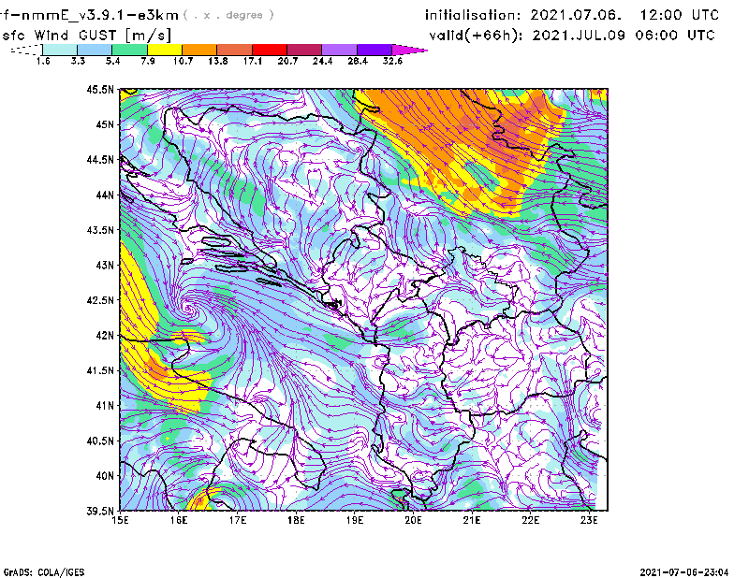Click the magenta arrow tip of the legend

click(409, 50)
